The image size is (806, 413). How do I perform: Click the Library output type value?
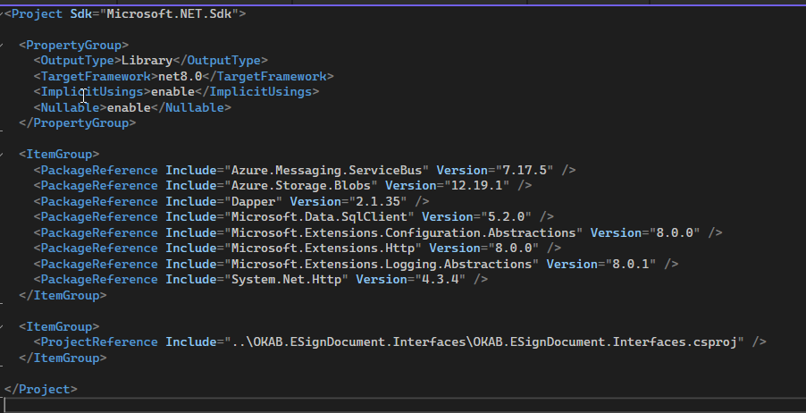[x=147, y=61]
